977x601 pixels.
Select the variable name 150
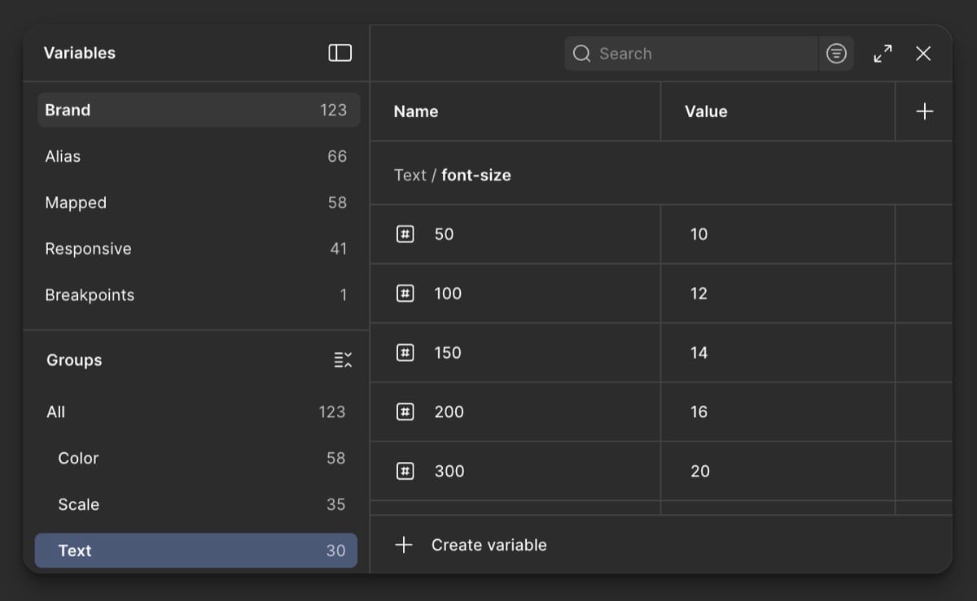(x=448, y=353)
